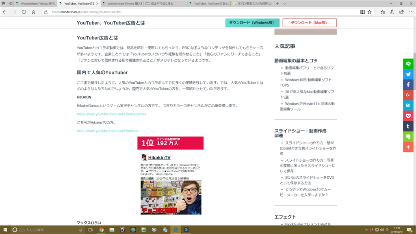Share page on Facebook
Image resolution: width=416 pixels, height=234 pixels.
408,84
